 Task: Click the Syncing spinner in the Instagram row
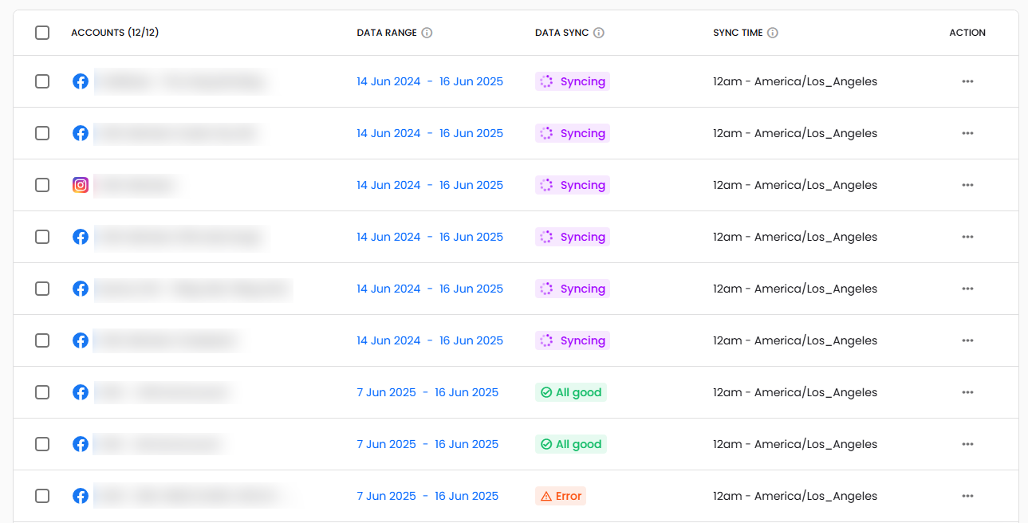click(546, 185)
